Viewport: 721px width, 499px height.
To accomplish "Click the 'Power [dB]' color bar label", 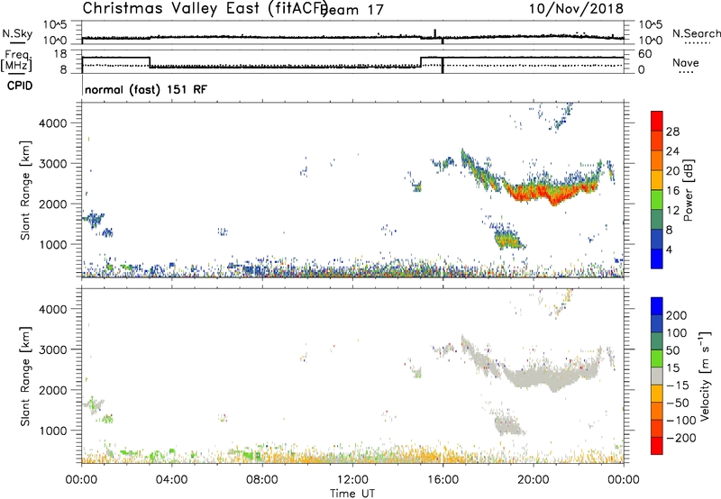I will pyautogui.click(x=689, y=190).
